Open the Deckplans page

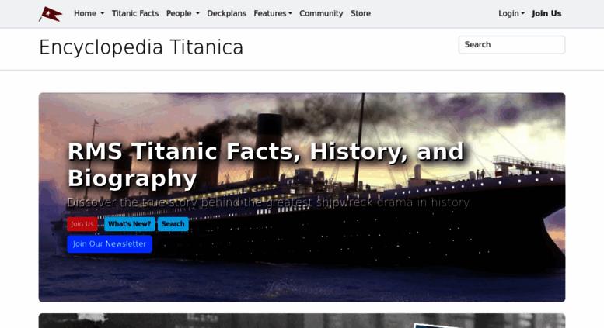coord(226,13)
